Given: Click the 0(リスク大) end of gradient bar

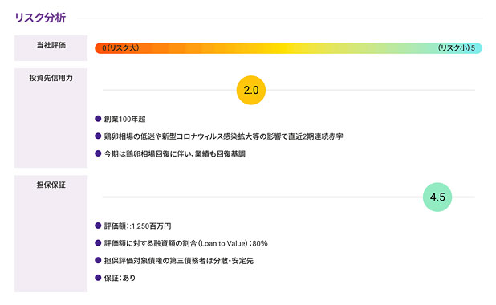Looking at the screenshot, I should tap(120, 48).
